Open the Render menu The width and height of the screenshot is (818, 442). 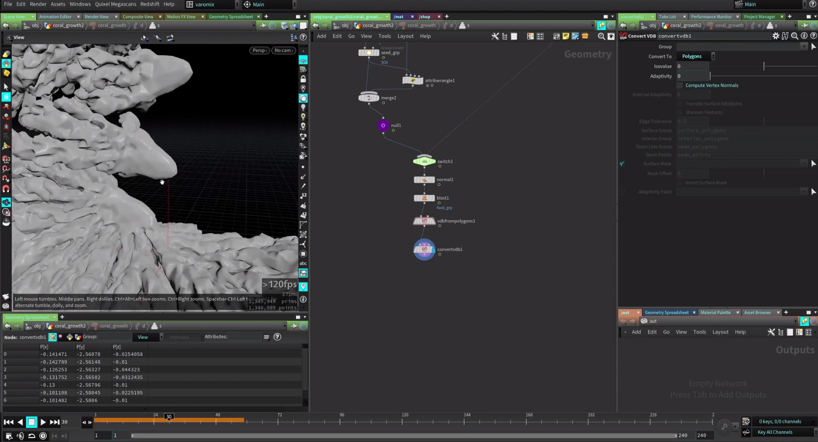point(38,4)
